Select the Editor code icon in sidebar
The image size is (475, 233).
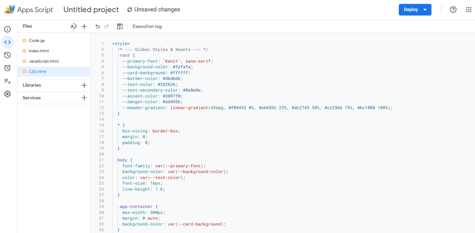[7, 42]
